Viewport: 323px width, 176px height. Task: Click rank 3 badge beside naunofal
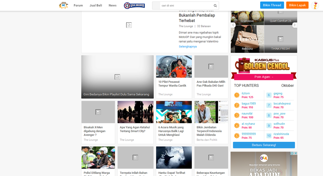click(237, 115)
